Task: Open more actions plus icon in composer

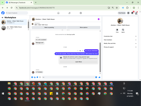Action: 32,77
